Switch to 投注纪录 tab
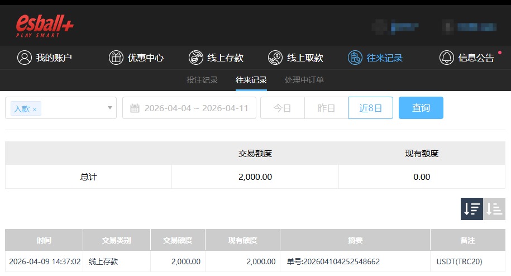This screenshot has width=511, height=276. 202,80
